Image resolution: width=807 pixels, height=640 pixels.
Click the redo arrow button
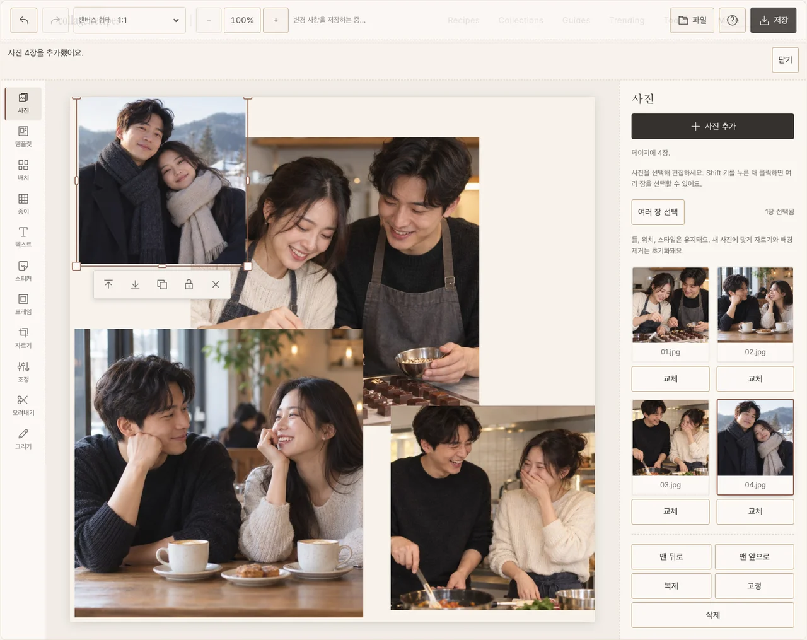click(x=55, y=20)
